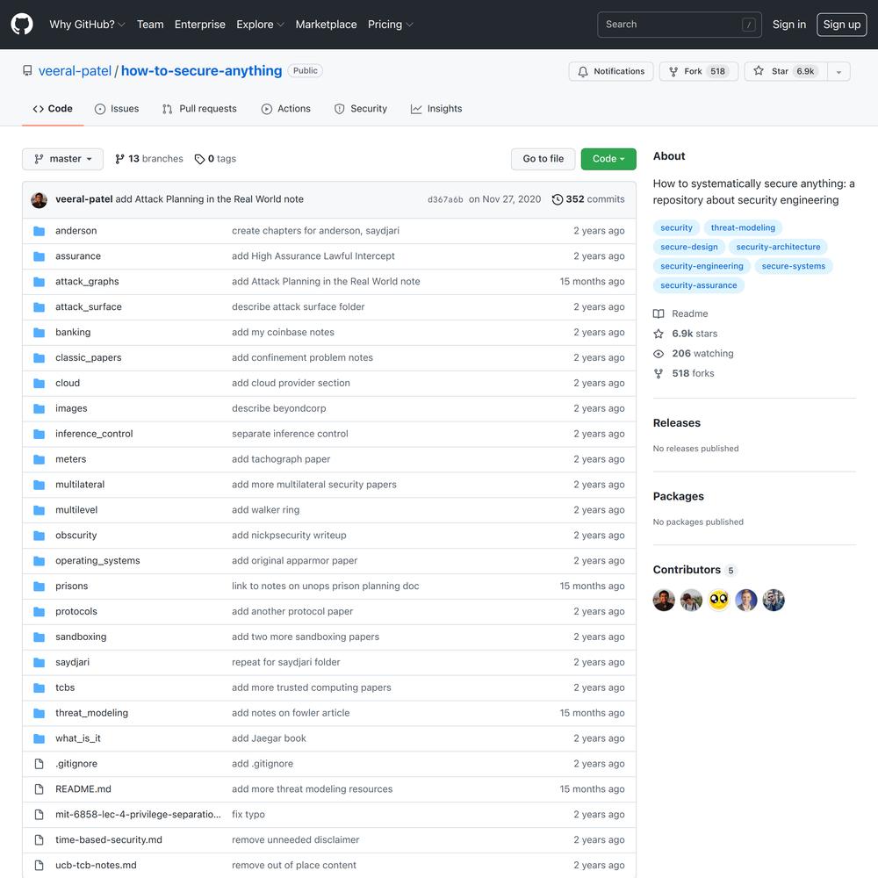Screen dimensions: 878x878
Task: Click the branch icon next to 13 branches
Action: pos(119,159)
